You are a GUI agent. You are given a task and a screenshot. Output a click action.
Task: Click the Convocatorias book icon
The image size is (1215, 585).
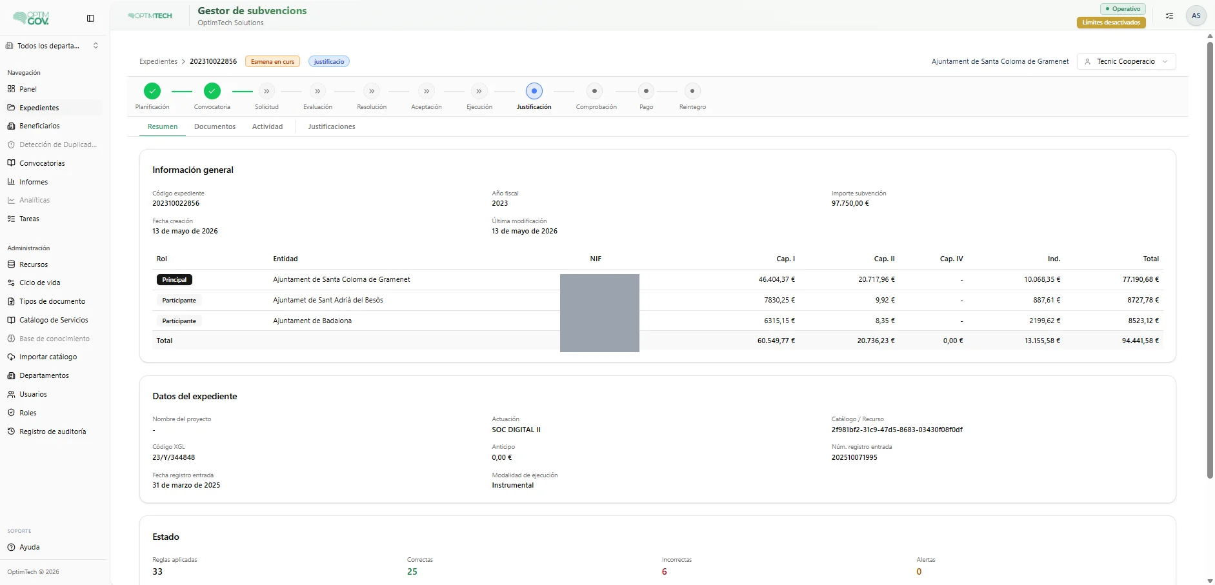[x=11, y=163]
